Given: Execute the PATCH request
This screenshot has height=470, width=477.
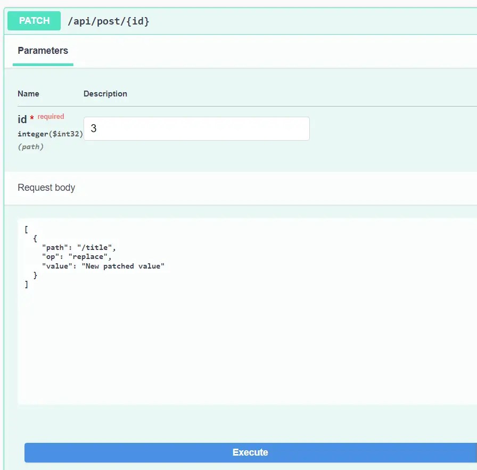Looking at the screenshot, I should [250, 452].
